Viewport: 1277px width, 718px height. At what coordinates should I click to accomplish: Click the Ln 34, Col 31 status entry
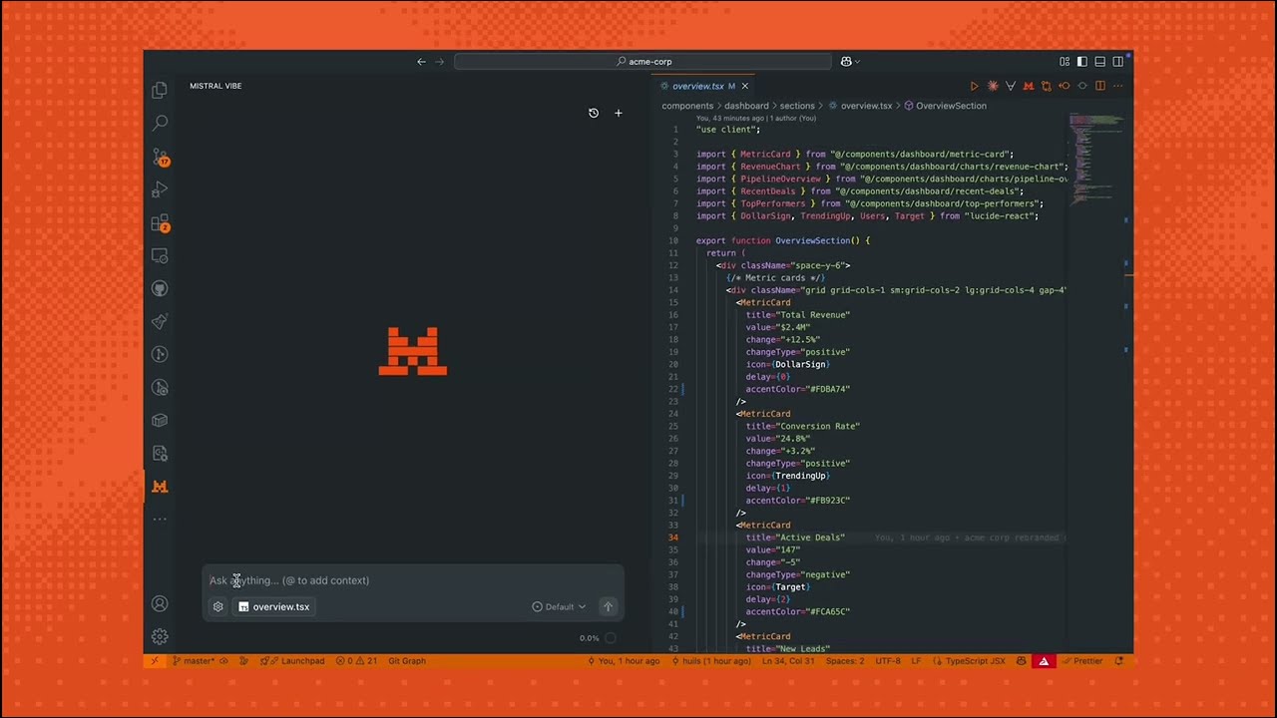click(789, 661)
